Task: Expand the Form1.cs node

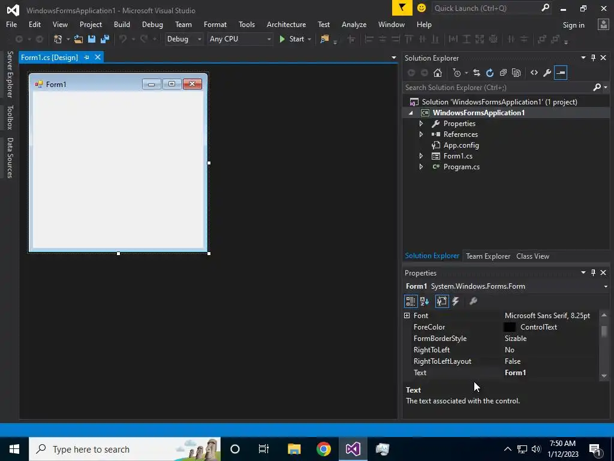Action: click(x=421, y=156)
